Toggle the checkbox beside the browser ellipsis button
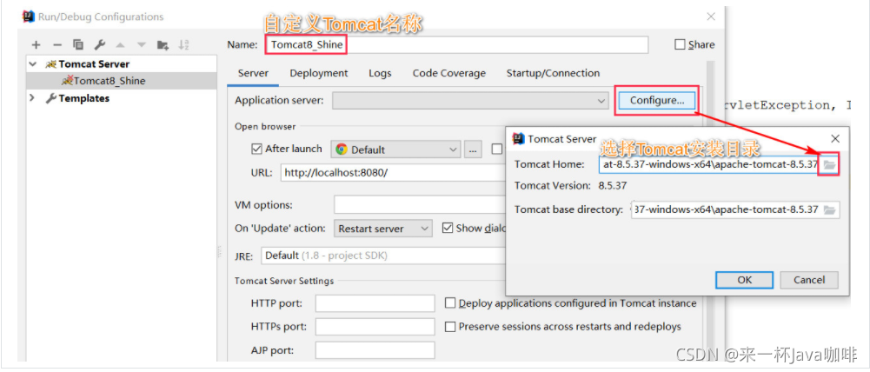Image resolution: width=870 pixels, height=372 pixels. [x=496, y=149]
